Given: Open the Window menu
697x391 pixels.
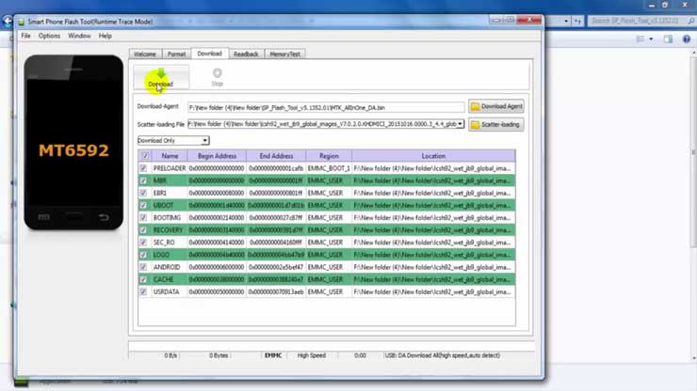Looking at the screenshot, I should pyautogui.click(x=79, y=36).
